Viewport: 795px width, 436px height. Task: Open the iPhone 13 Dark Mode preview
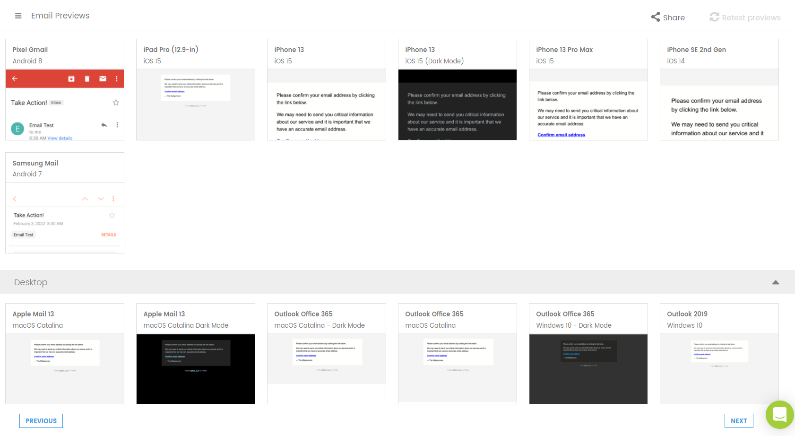458,90
